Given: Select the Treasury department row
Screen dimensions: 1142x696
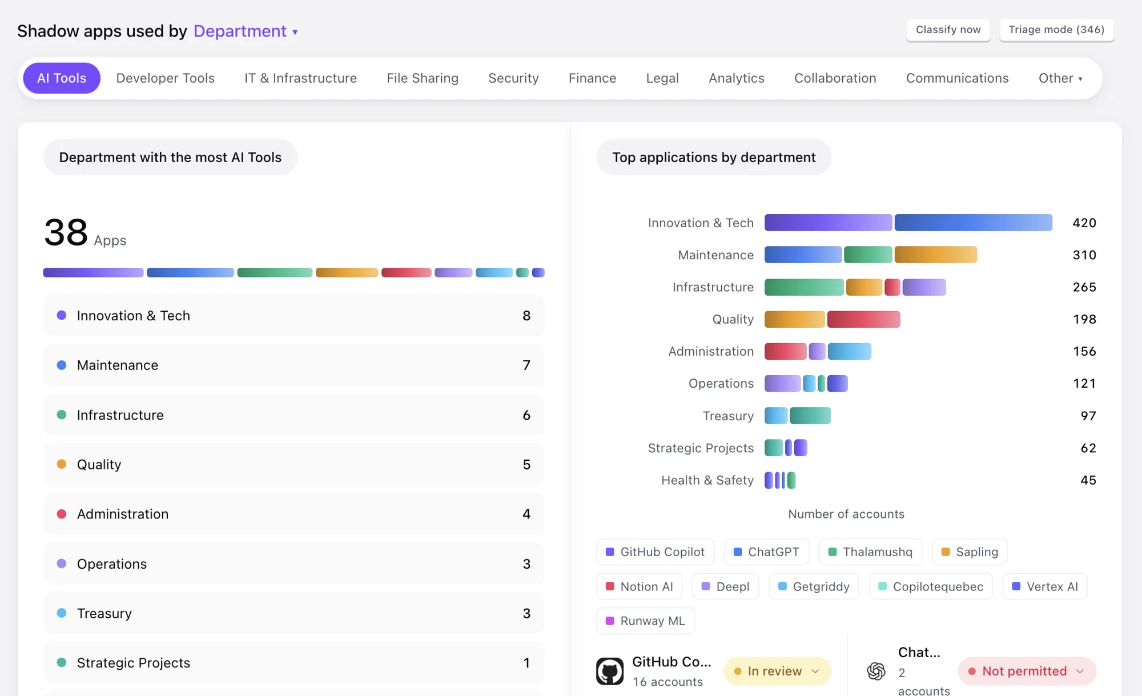Looking at the screenshot, I should tap(293, 613).
